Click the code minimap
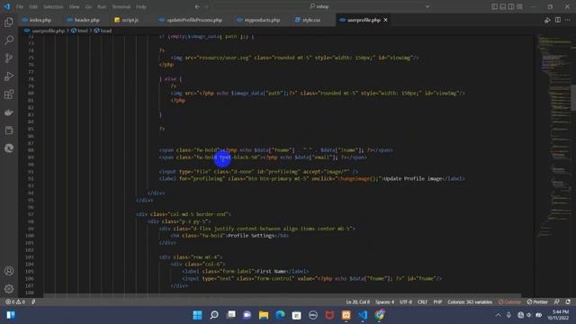The height and width of the screenshot is (324, 576). tap(554, 136)
